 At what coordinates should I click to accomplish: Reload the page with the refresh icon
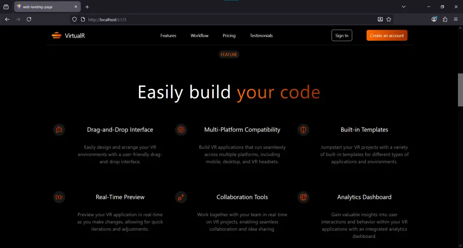coord(29,19)
